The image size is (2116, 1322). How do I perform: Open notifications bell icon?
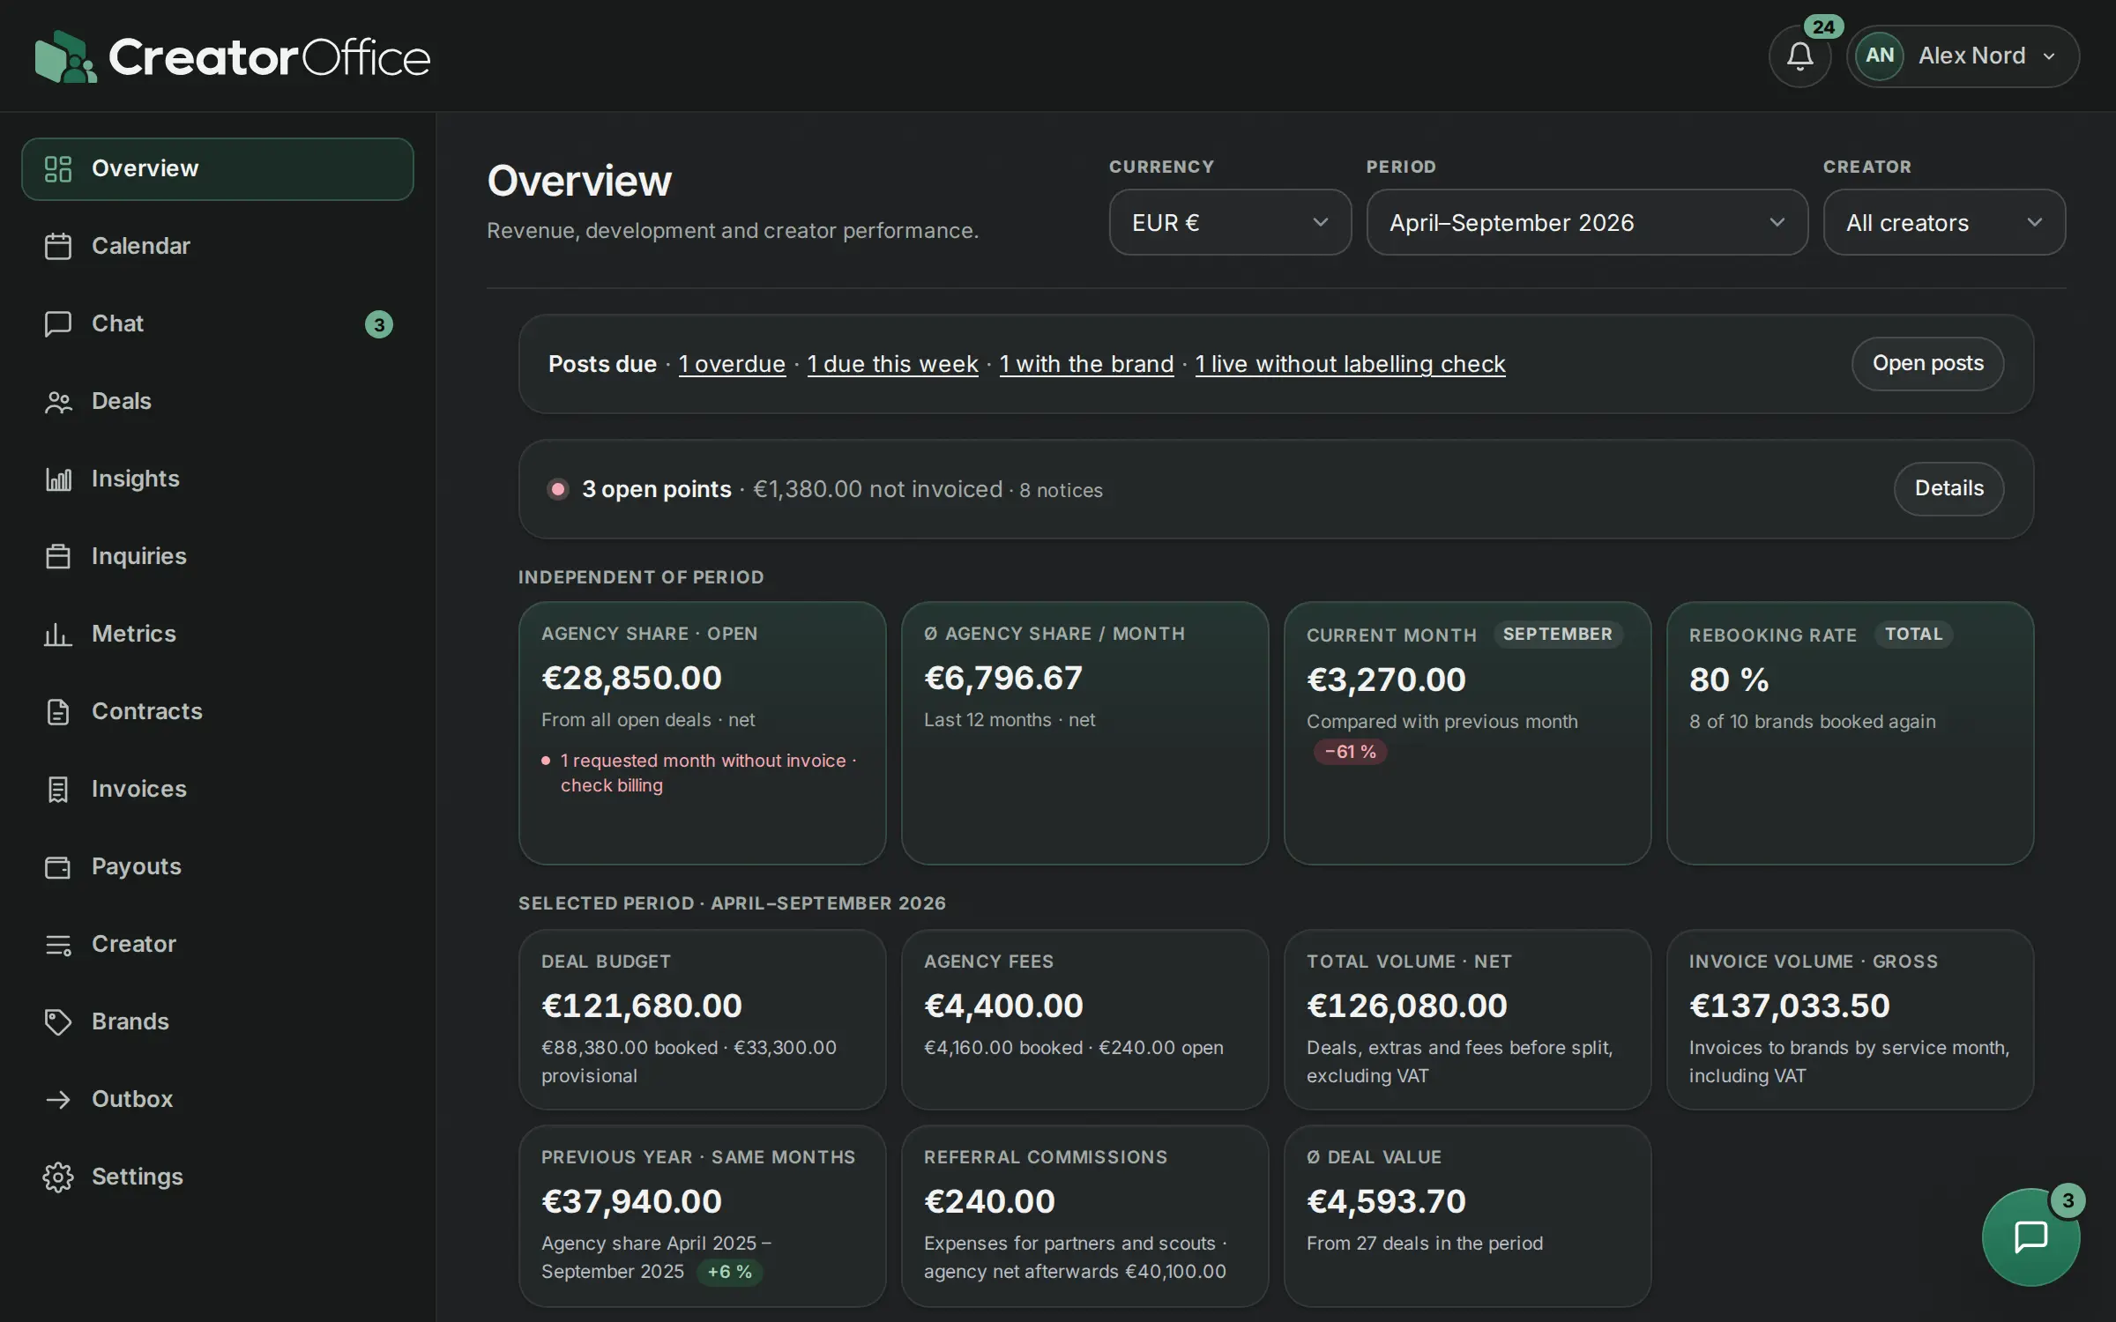(x=1799, y=56)
